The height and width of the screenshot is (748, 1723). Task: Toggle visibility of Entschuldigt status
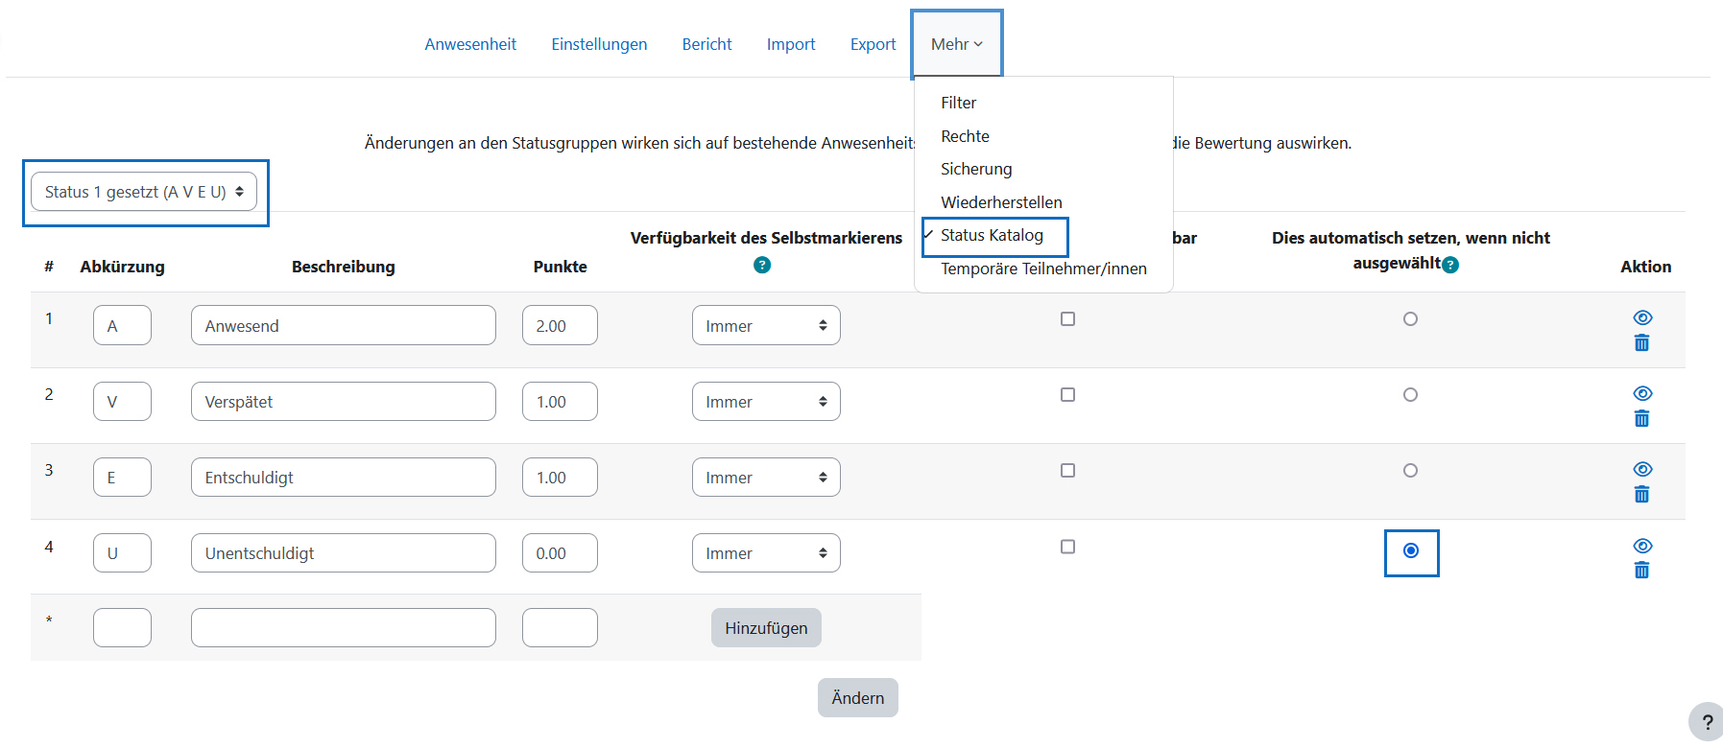(x=1642, y=469)
